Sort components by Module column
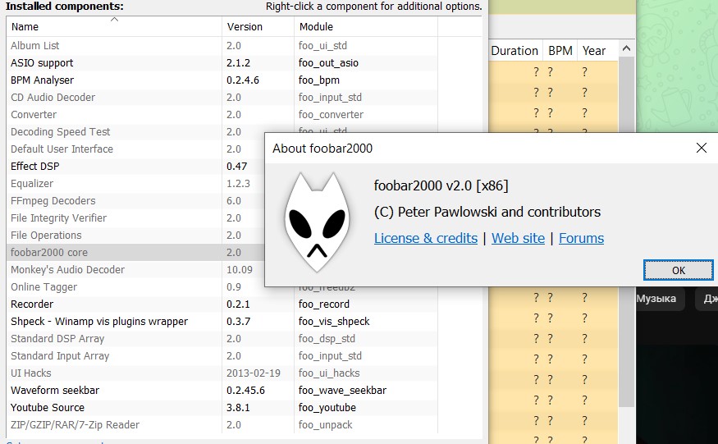The height and width of the screenshot is (444, 718). coord(316,26)
